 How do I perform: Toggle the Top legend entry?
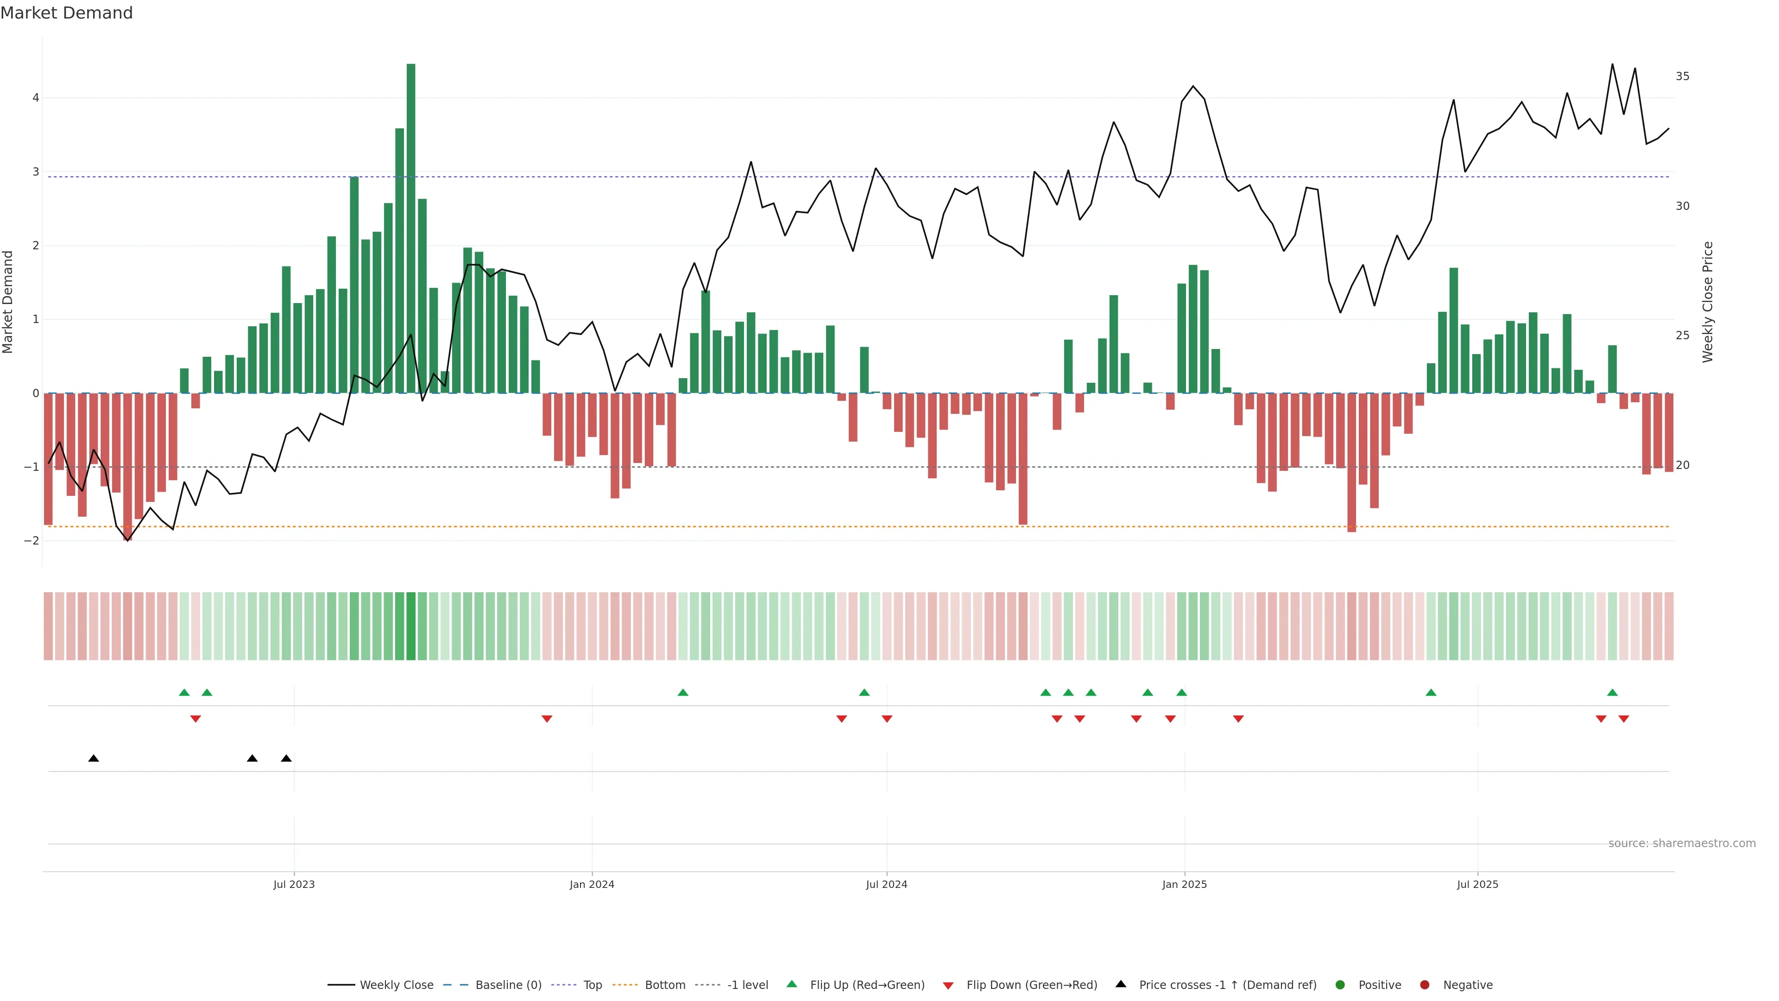click(592, 984)
